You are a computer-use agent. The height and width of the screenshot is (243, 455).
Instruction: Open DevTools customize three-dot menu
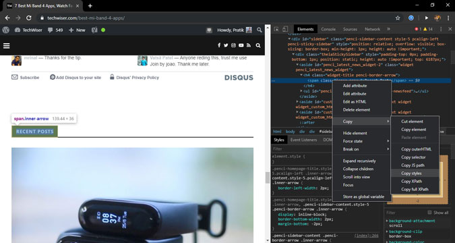(441, 29)
